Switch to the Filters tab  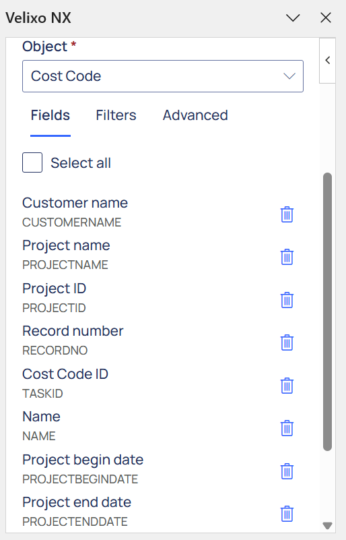pos(116,115)
